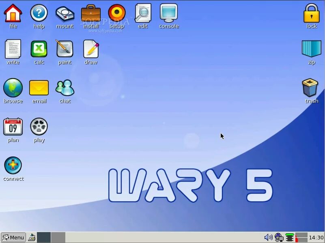Launch the setup wizard icon
The image size is (325, 243).
pos(117,13)
